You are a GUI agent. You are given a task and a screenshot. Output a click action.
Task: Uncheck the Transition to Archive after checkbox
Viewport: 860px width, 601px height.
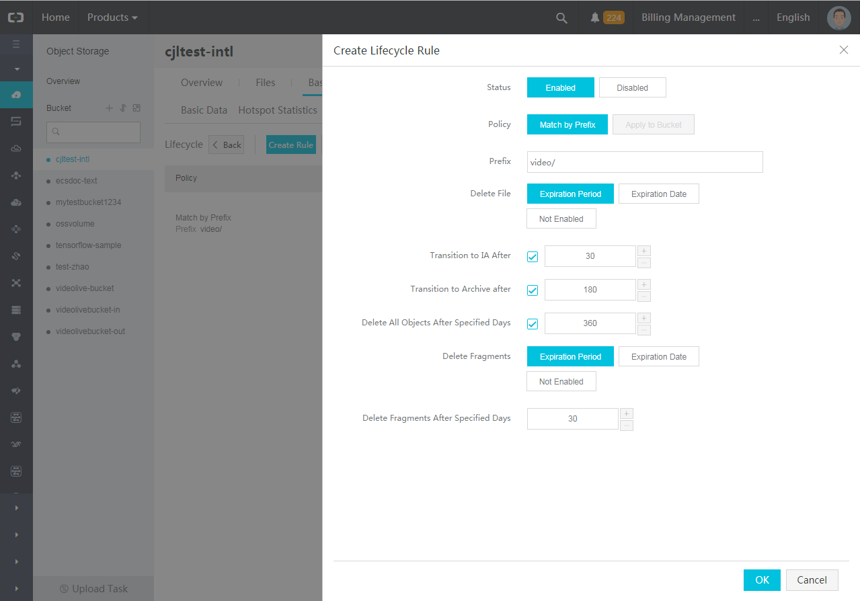[x=533, y=290]
